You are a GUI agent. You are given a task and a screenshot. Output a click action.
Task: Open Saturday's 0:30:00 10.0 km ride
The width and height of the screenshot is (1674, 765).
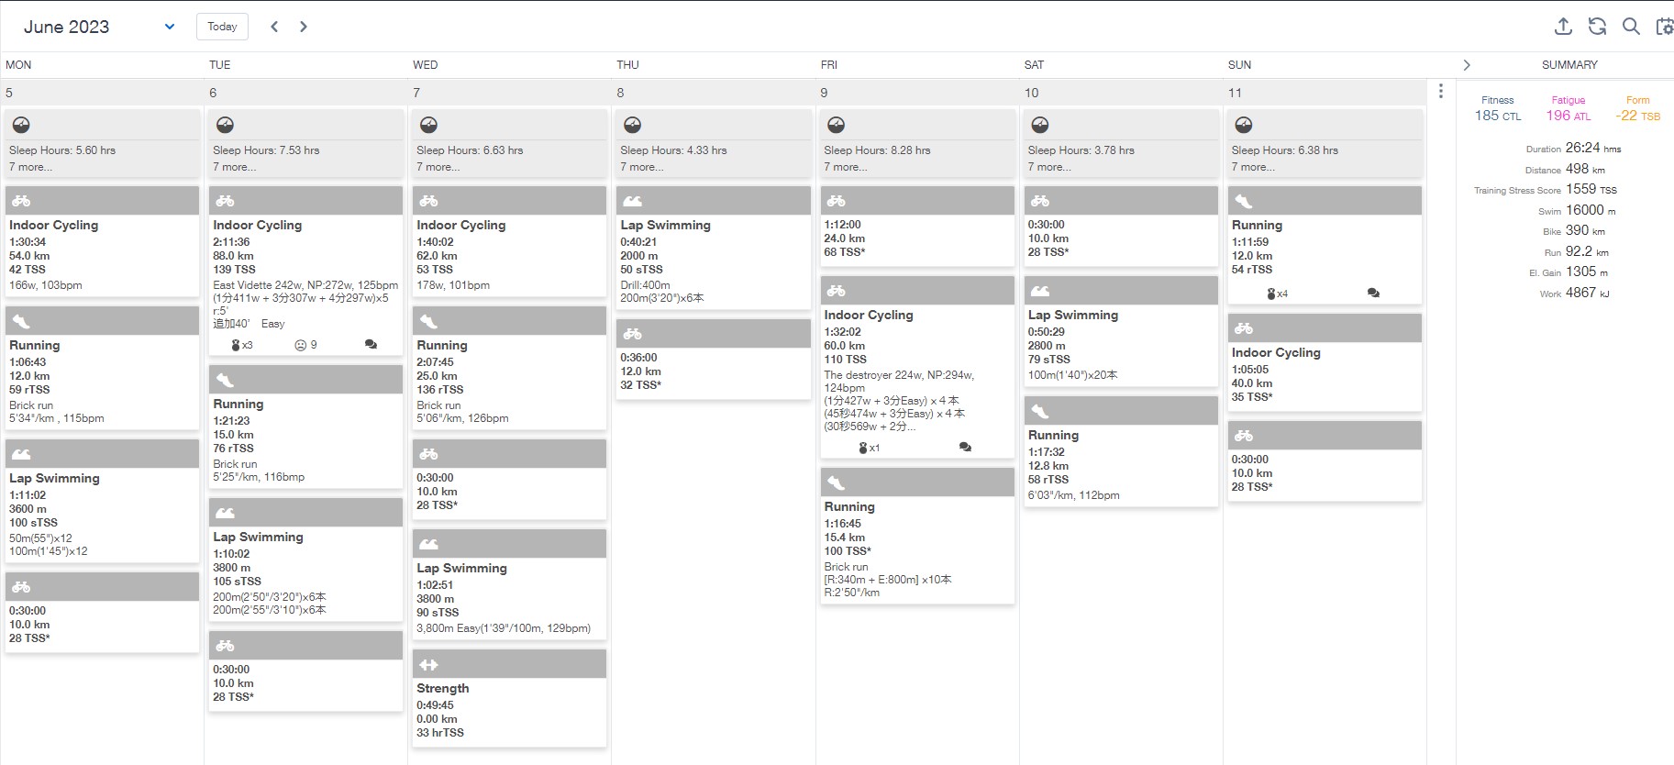coord(1121,226)
